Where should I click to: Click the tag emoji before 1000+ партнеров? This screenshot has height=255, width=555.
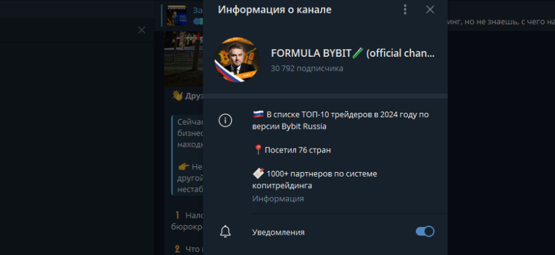(258, 173)
